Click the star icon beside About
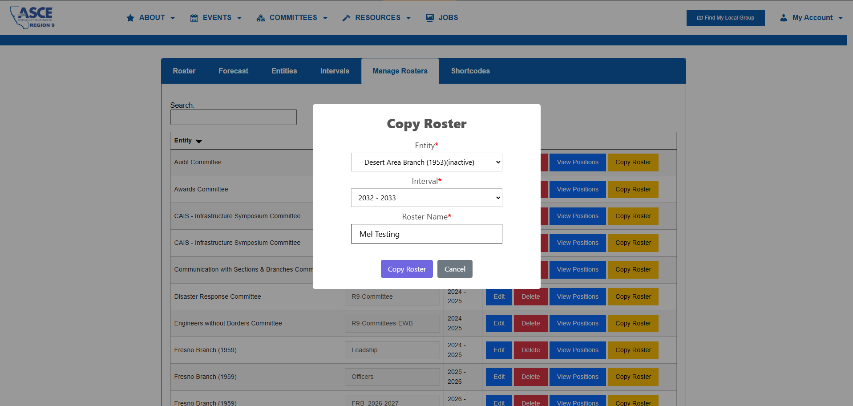This screenshot has width=853, height=406. pyautogui.click(x=130, y=18)
